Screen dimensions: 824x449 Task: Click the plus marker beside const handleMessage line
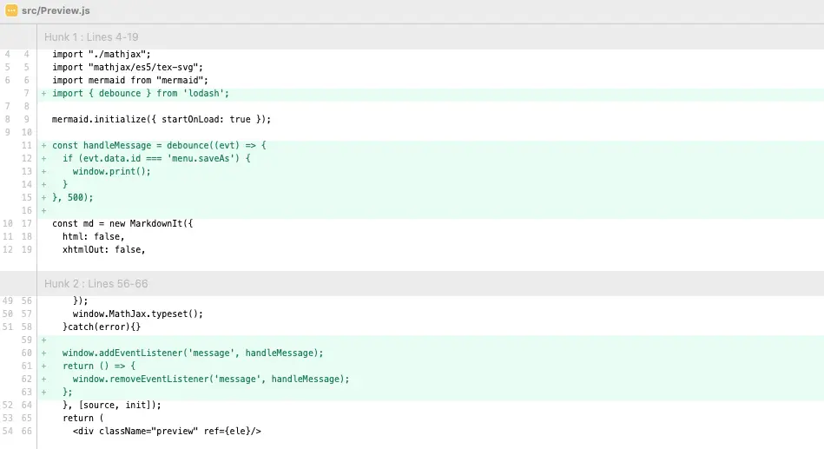pos(43,145)
